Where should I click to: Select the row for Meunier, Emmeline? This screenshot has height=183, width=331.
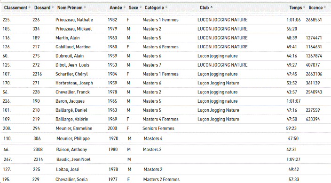(x=165, y=128)
